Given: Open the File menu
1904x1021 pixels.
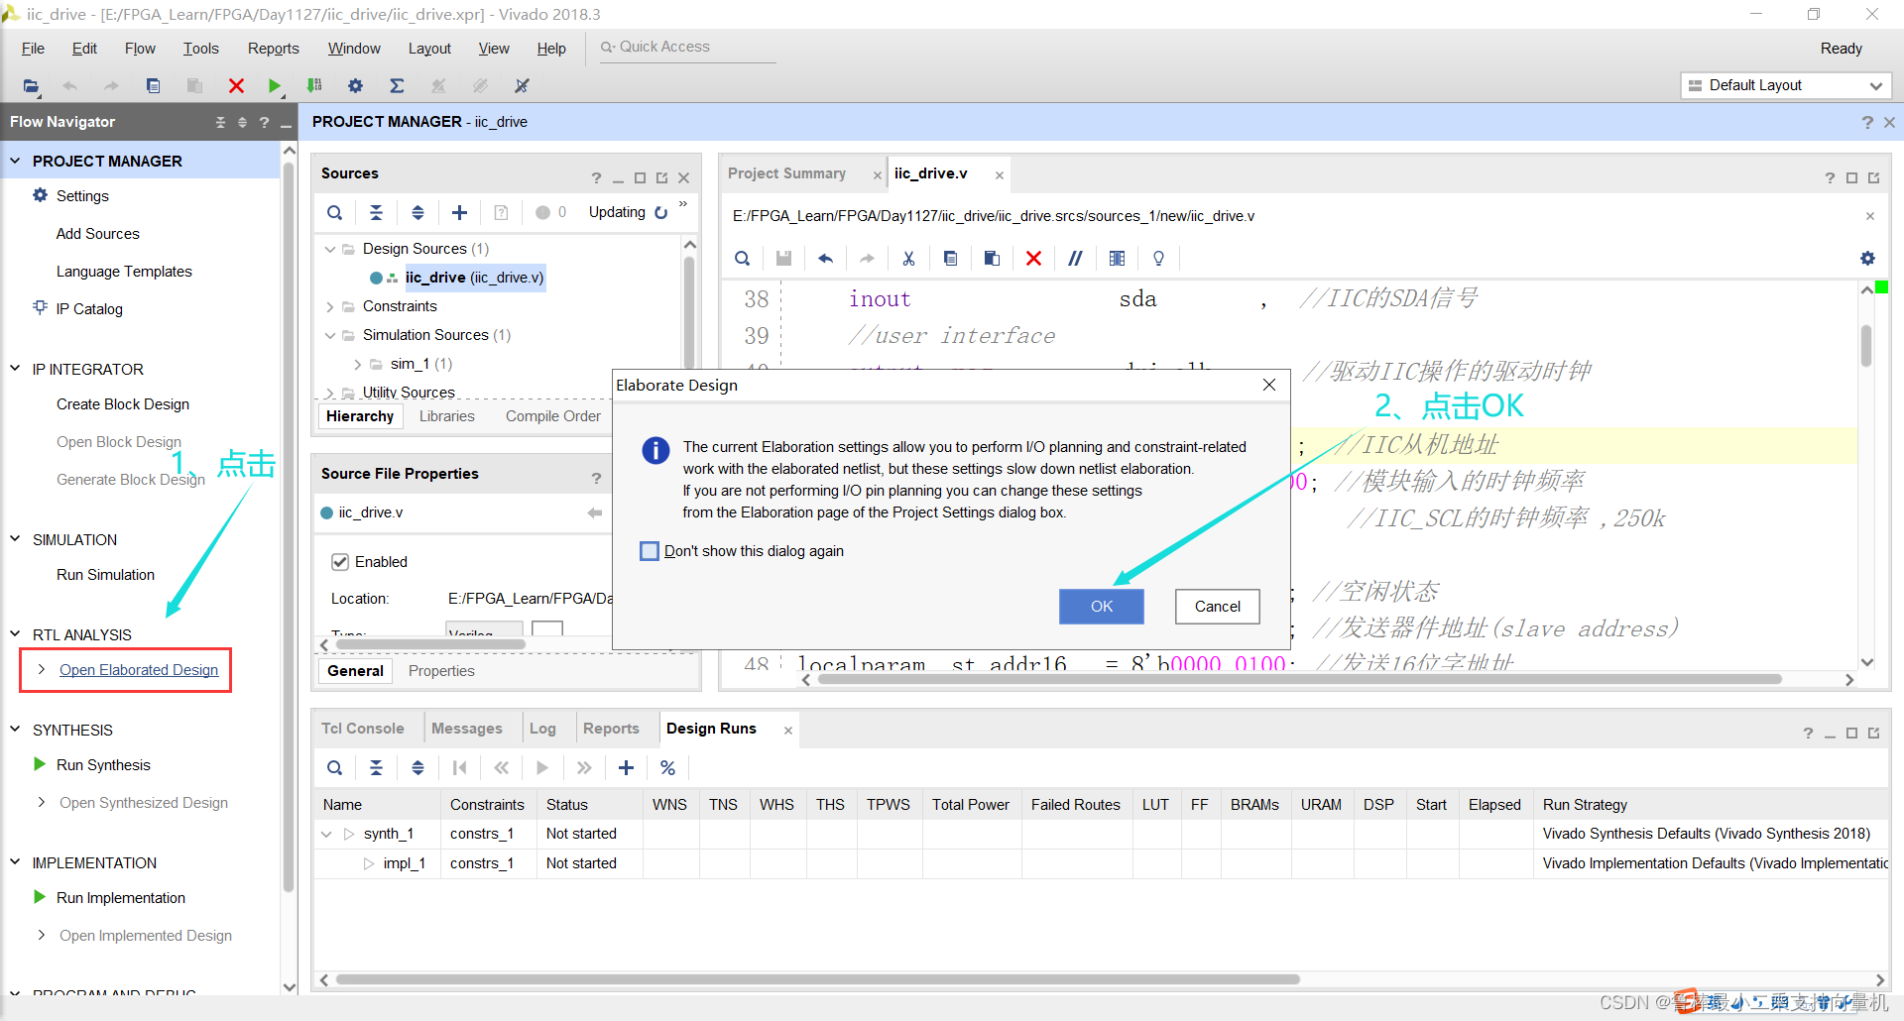Looking at the screenshot, I should [33, 49].
